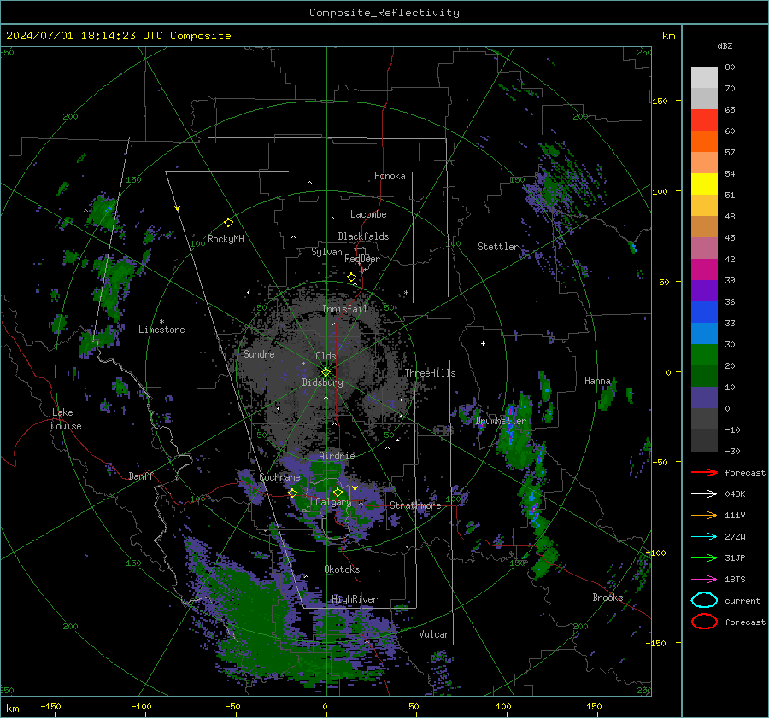This screenshot has height=718, width=769.
Task: Select the yellow diamond at the radar centre by Olds
Action: pyautogui.click(x=326, y=371)
